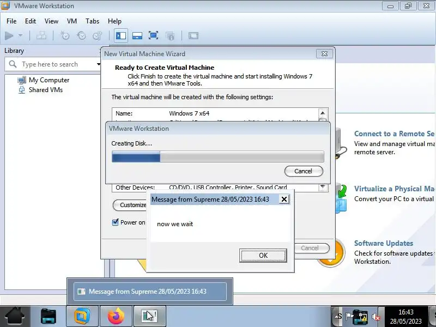This screenshot has height=327, width=436.
Task: Click the Take Snapshot toolbar icon
Action: click(x=65, y=35)
